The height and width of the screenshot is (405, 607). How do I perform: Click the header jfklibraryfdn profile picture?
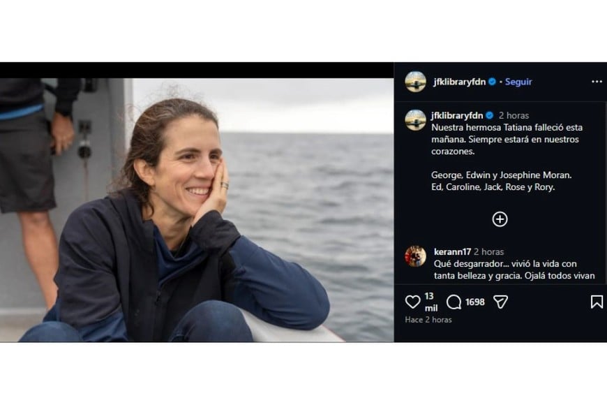(416, 82)
